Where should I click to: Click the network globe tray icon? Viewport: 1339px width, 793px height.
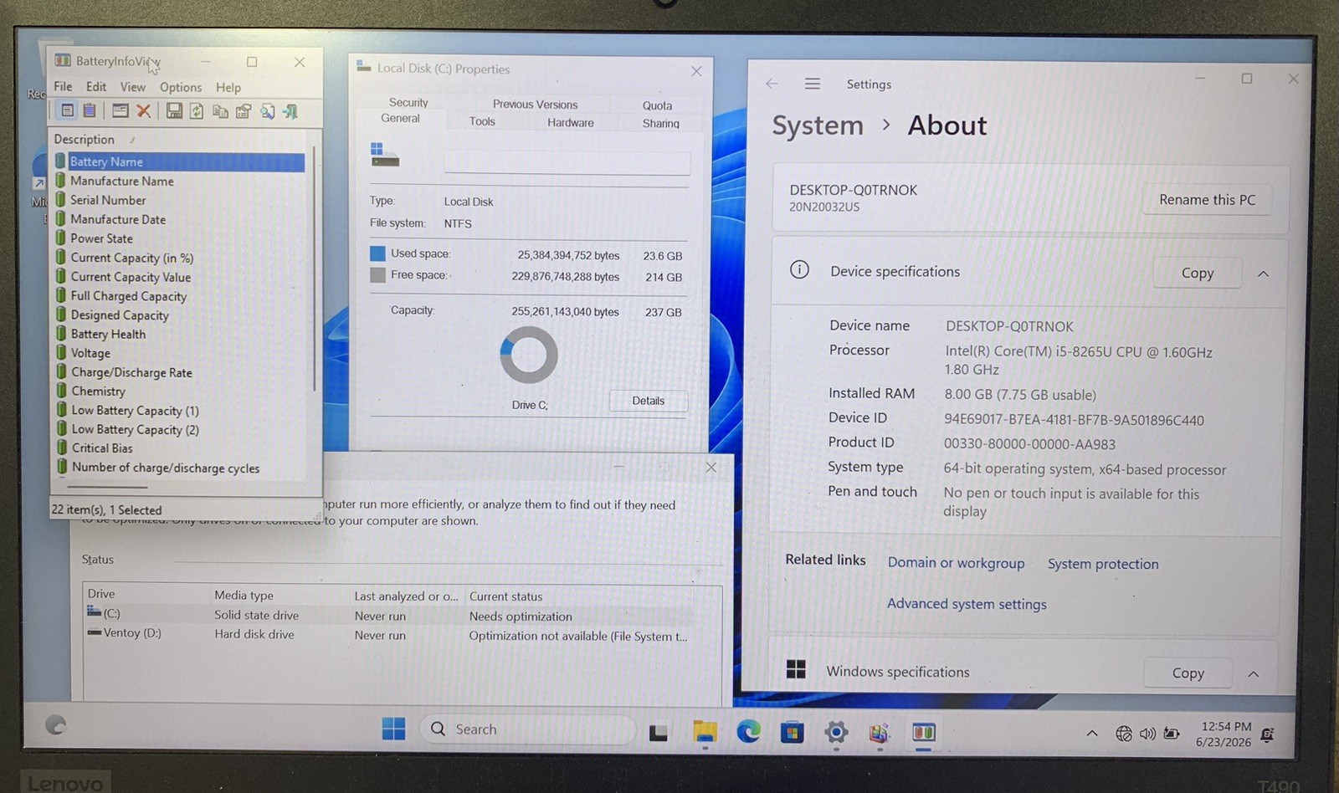click(x=1123, y=734)
